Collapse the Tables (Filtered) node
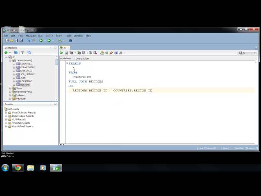Screen dimensions: 261x196 [10, 60]
